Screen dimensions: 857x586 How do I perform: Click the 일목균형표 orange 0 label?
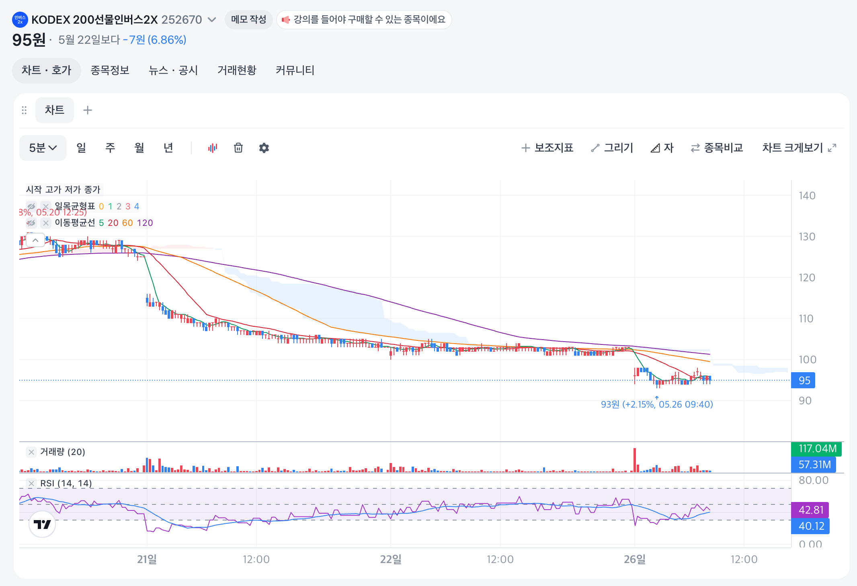pos(101,206)
